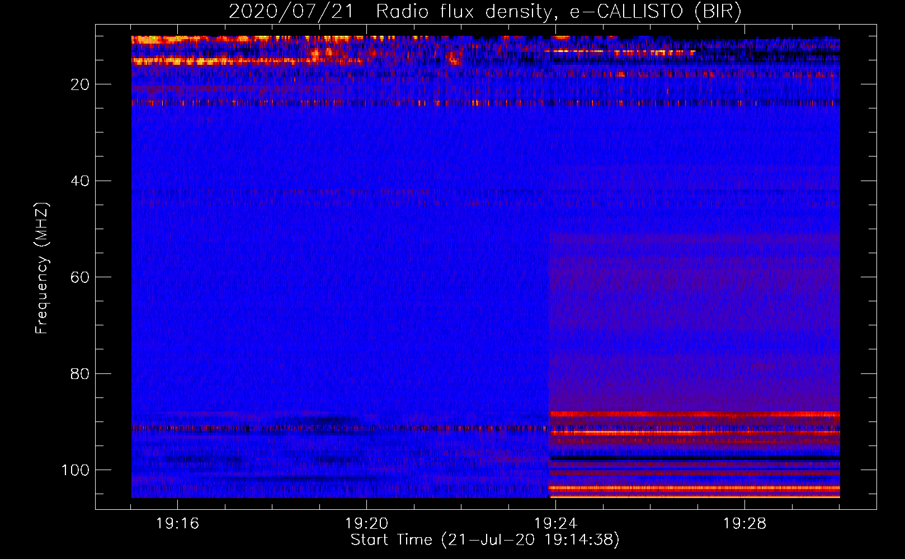Click the date '2020/07/21' in the title
The height and width of the screenshot is (559, 905).
(291, 12)
